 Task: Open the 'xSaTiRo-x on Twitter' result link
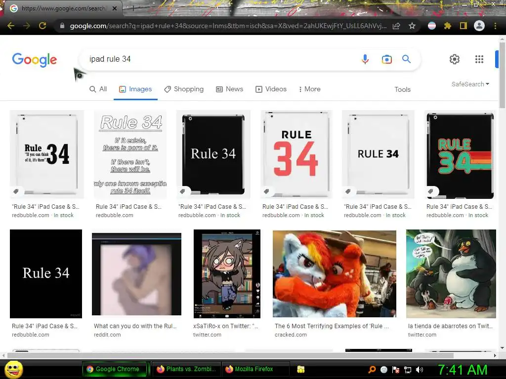coord(225,326)
